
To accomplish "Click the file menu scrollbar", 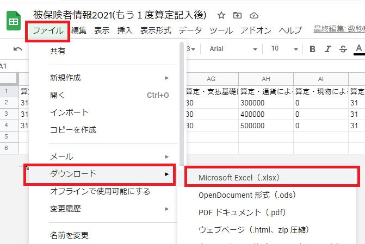I will (x=182, y=105).
